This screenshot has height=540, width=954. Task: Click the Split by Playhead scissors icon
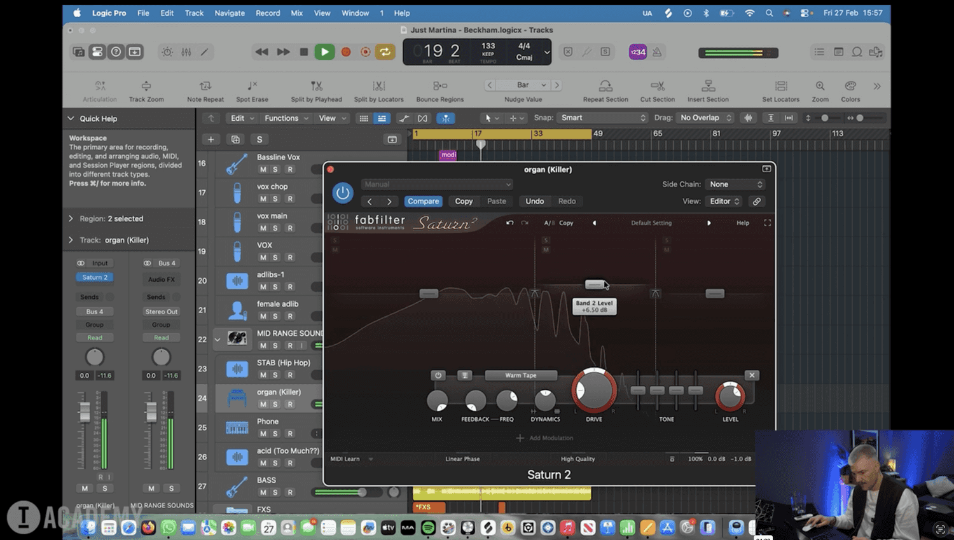coord(316,86)
